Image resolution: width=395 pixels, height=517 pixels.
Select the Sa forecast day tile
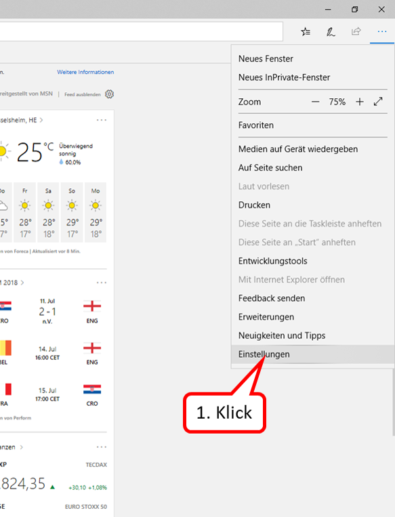[x=48, y=212]
